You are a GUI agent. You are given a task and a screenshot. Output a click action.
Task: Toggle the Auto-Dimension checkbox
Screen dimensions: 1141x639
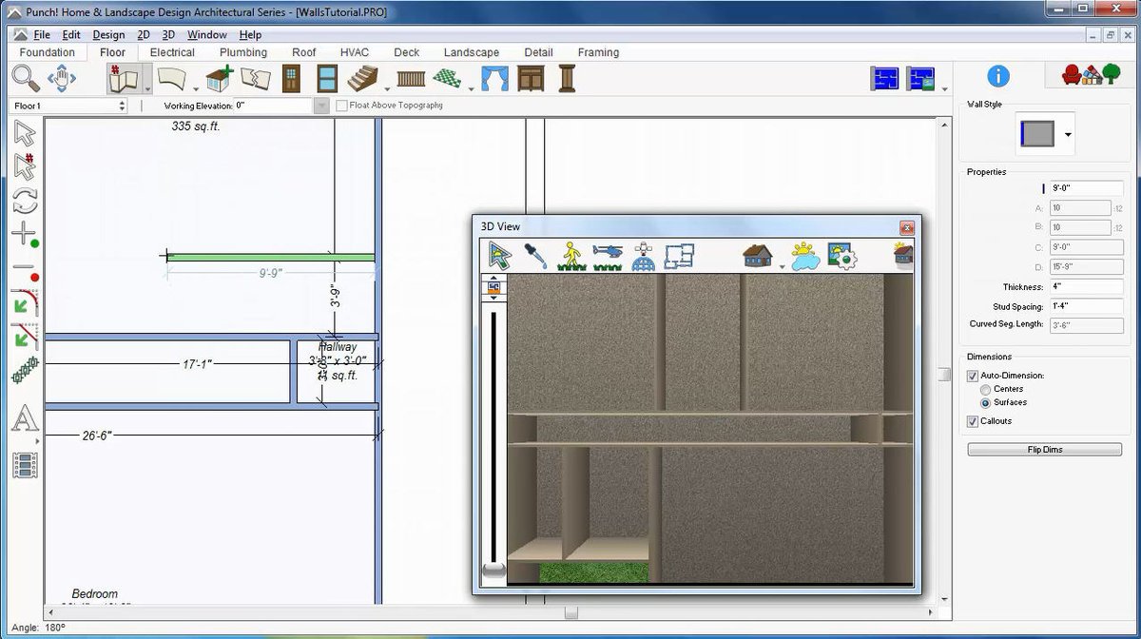click(972, 376)
